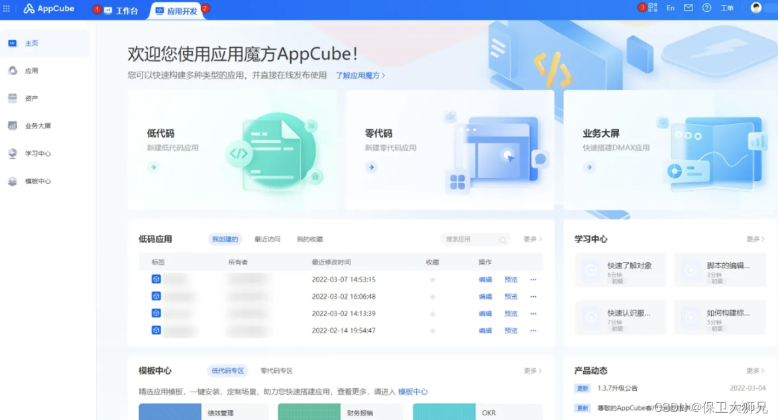This screenshot has width=778, height=420.
Task: Click 预览 for app dated 2022-03-02 16:06:48
Action: (x=510, y=297)
